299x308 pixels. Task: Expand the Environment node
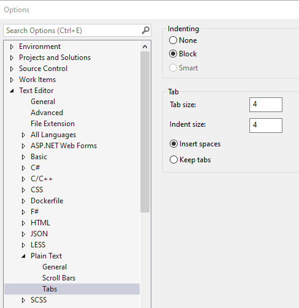[12, 47]
